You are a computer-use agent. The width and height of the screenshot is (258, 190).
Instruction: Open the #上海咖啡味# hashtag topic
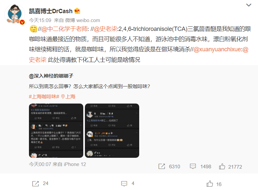(x=44, y=97)
